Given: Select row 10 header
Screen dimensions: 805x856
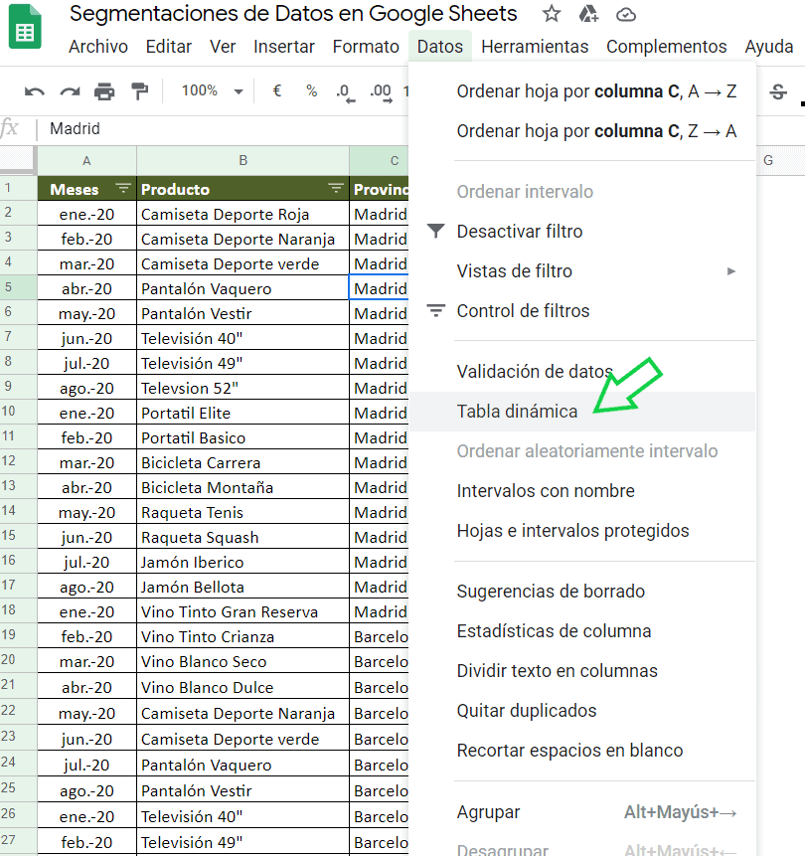Looking at the screenshot, I should [x=18, y=412].
